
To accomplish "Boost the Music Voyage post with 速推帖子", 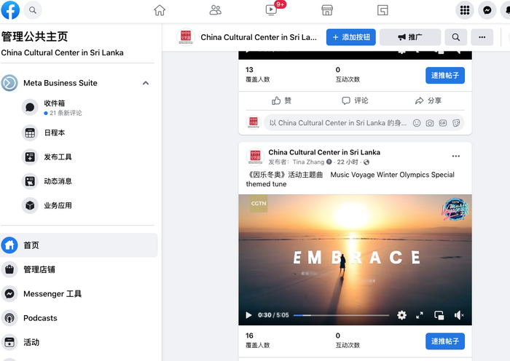I will point(445,341).
